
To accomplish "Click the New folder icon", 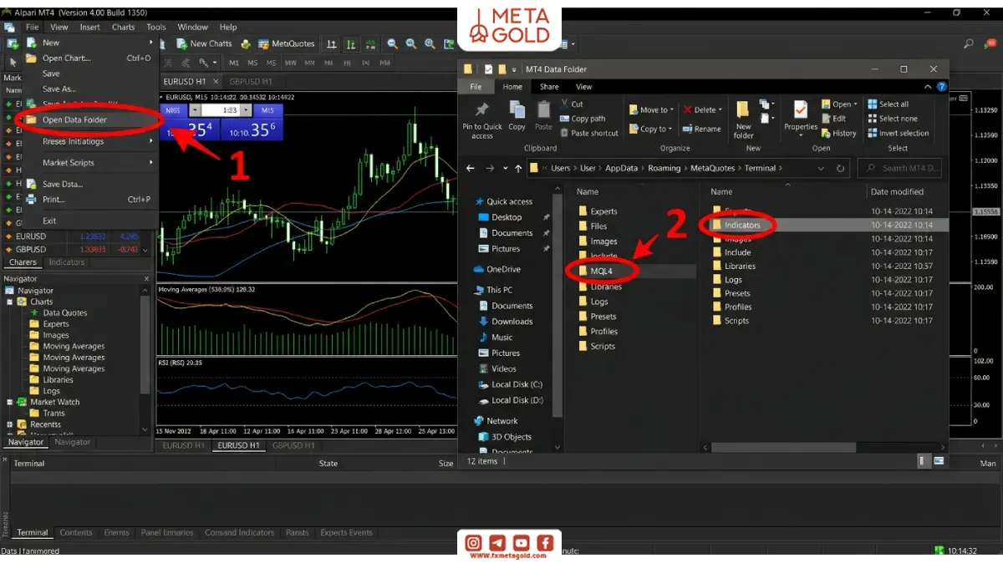I will [743, 119].
